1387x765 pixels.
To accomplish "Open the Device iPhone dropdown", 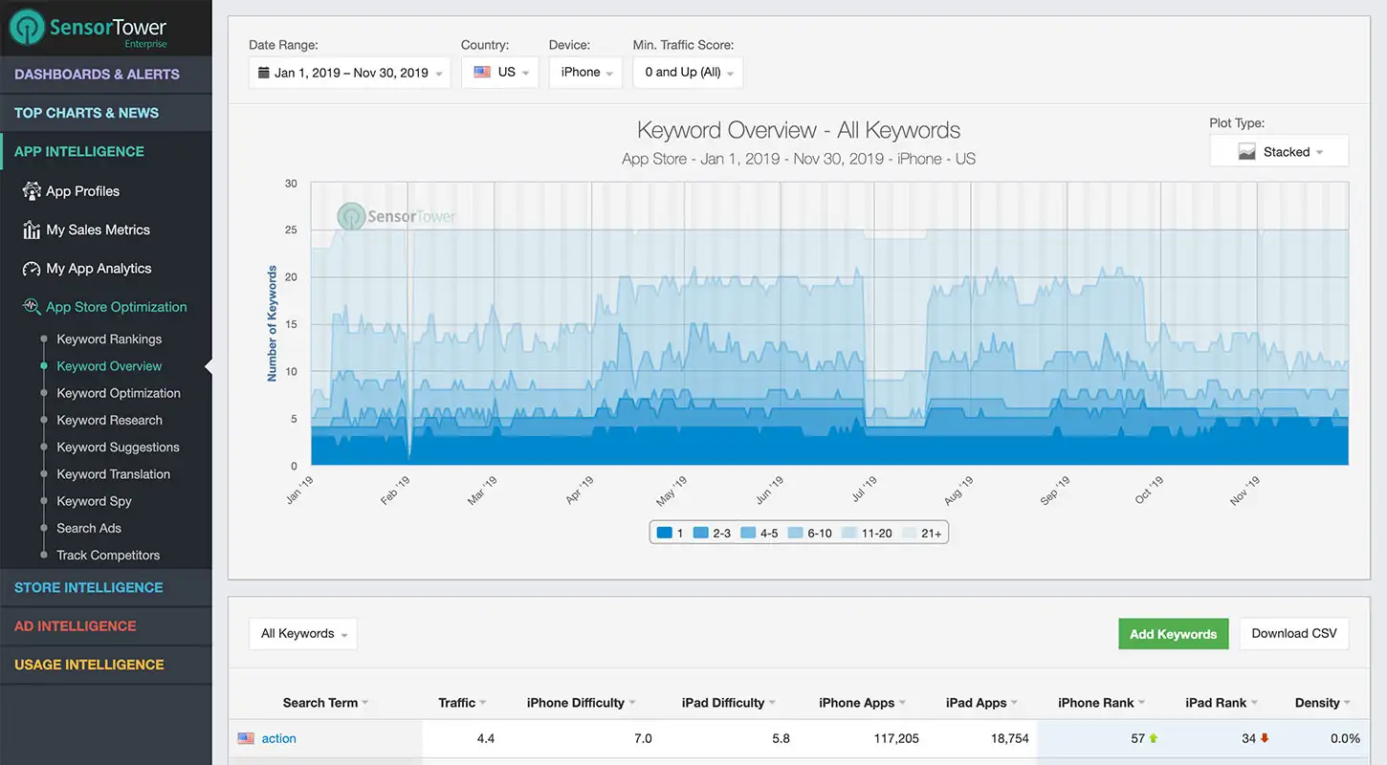I will (586, 73).
